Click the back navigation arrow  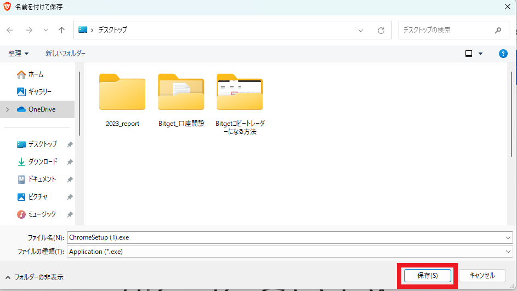10,30
